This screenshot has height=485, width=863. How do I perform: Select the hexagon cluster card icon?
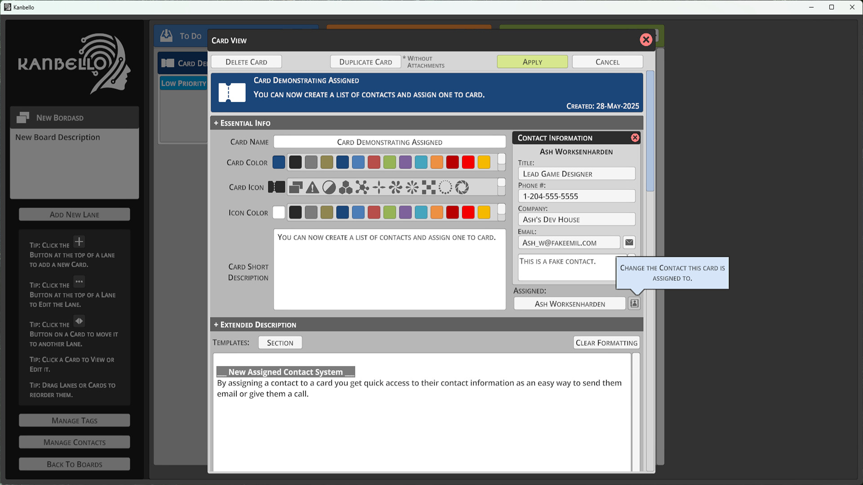pos(345,187)
